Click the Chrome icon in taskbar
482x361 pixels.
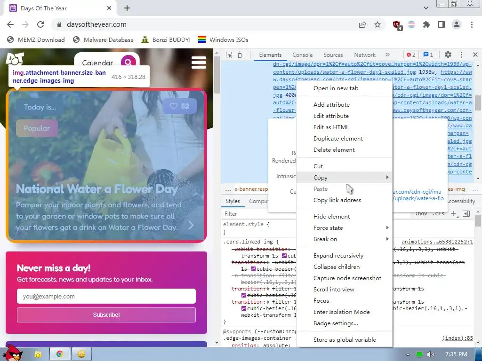click(60, 354)
